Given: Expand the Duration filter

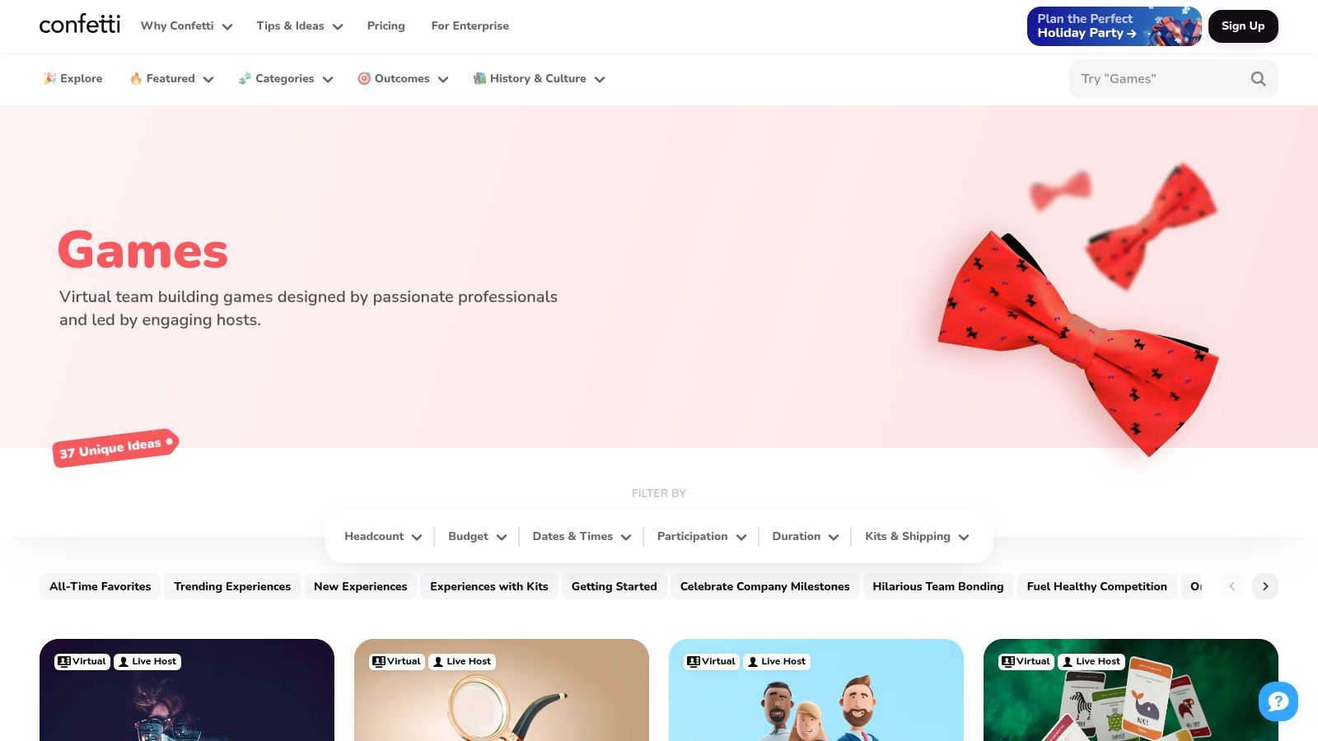Looking at the screenshot, I should [x=806, y=537].
